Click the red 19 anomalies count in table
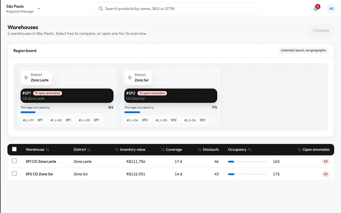341x213 pixels. 326,162
